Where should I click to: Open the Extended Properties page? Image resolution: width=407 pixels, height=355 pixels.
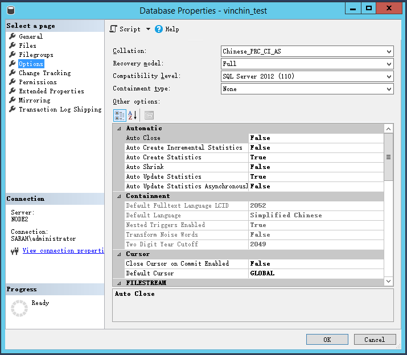(x=51, y=91)
